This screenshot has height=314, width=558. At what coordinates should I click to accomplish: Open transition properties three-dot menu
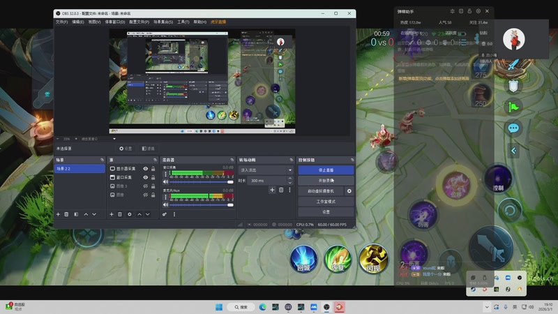coord(289,190)
